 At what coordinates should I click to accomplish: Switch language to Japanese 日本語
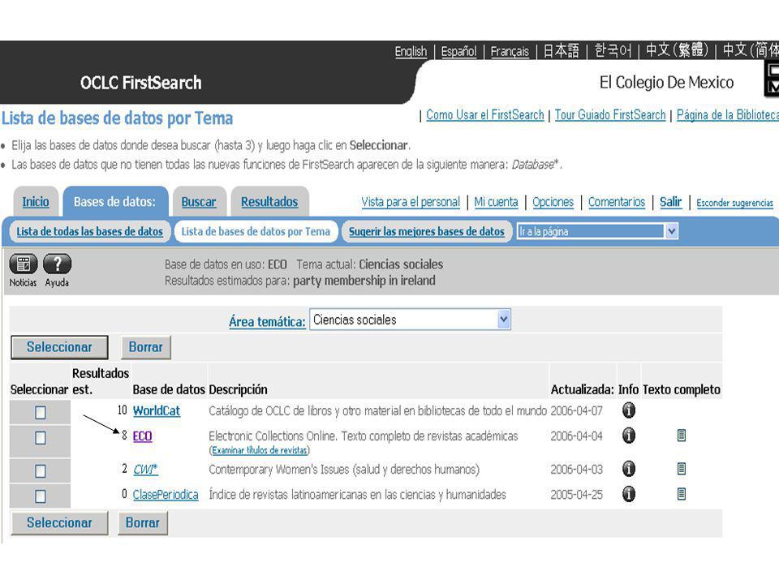click(562, 50)
